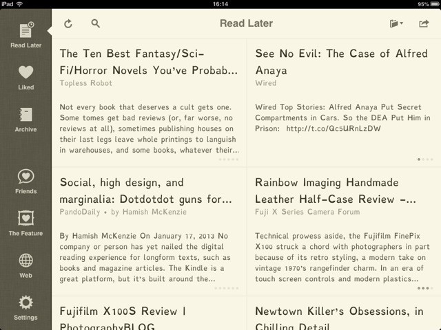The width and height of the screenshot is (441, 330).
Task: Tap the search magnifier icon
Action: click(x=96, y=24)
